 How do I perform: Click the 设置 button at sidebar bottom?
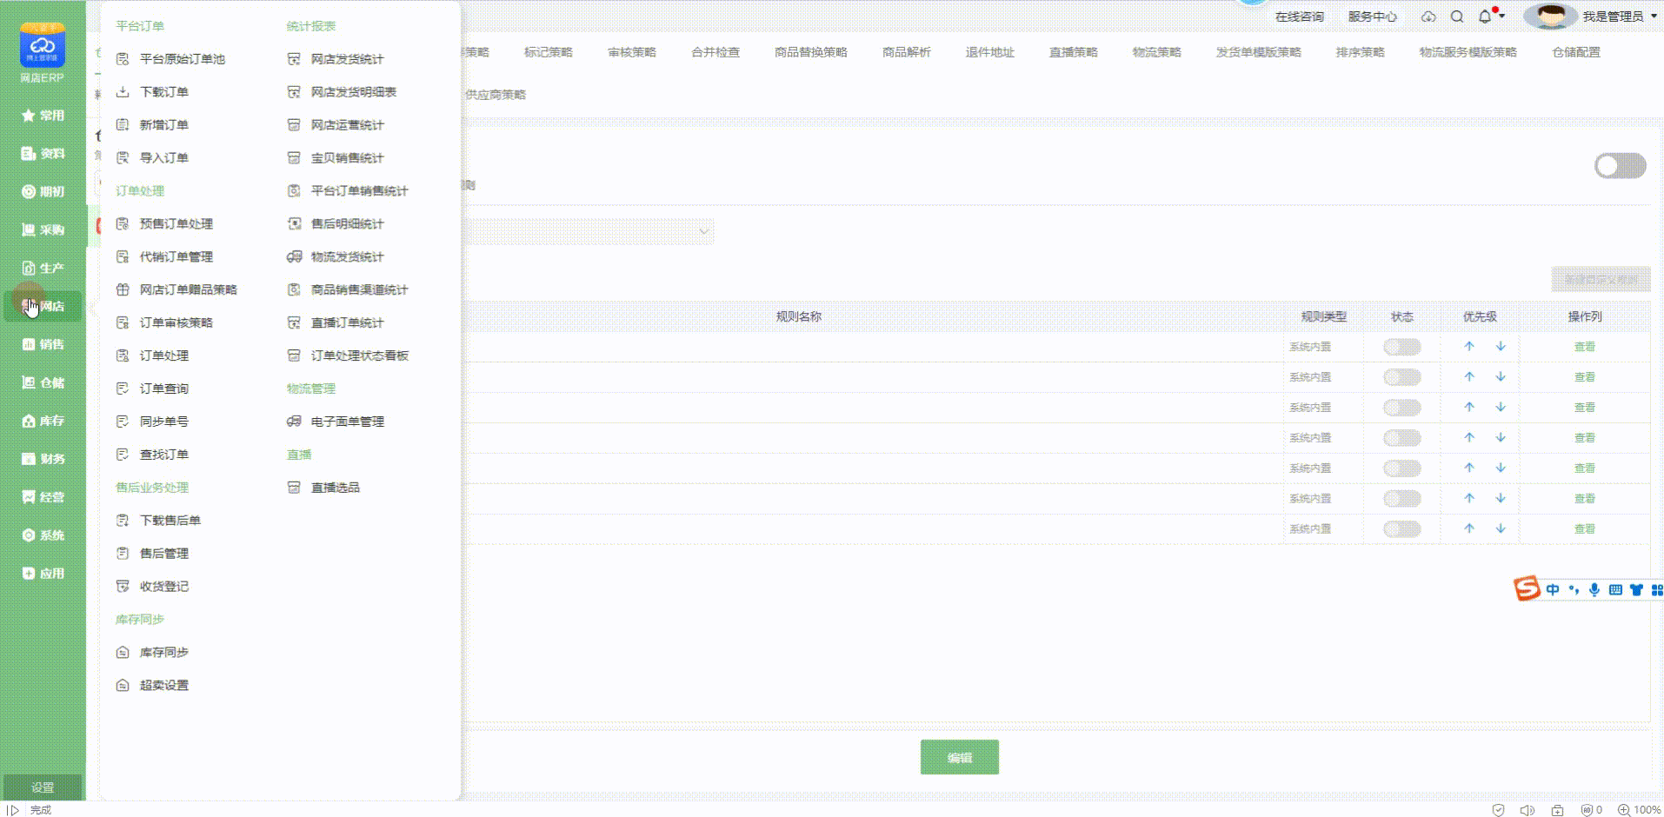coord(43,787)
